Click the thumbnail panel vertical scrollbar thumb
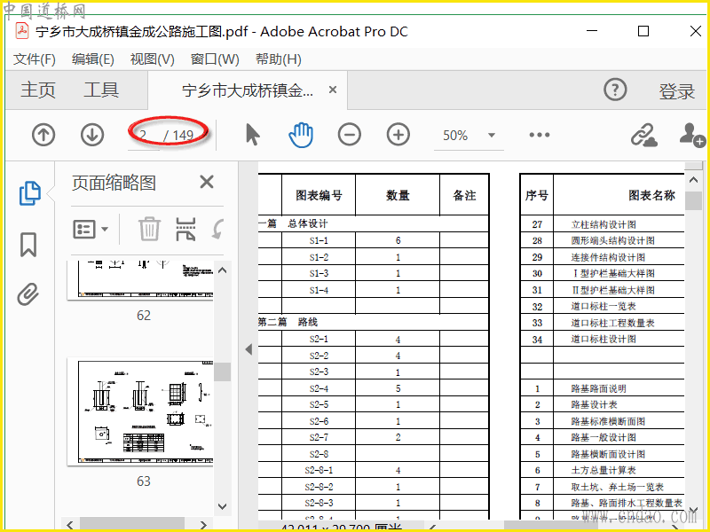 click(223, 372)
